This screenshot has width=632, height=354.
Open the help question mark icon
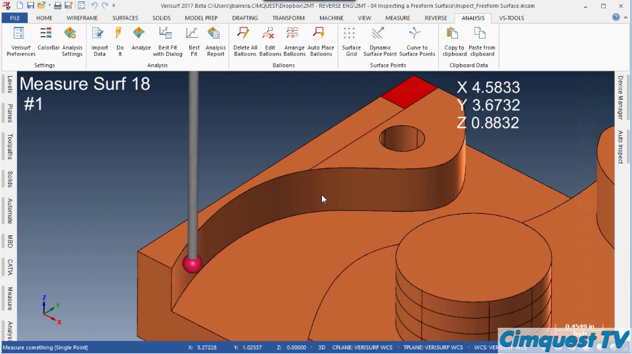(616, 17)
